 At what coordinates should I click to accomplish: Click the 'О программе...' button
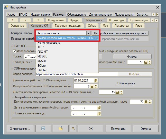[20, 128]
